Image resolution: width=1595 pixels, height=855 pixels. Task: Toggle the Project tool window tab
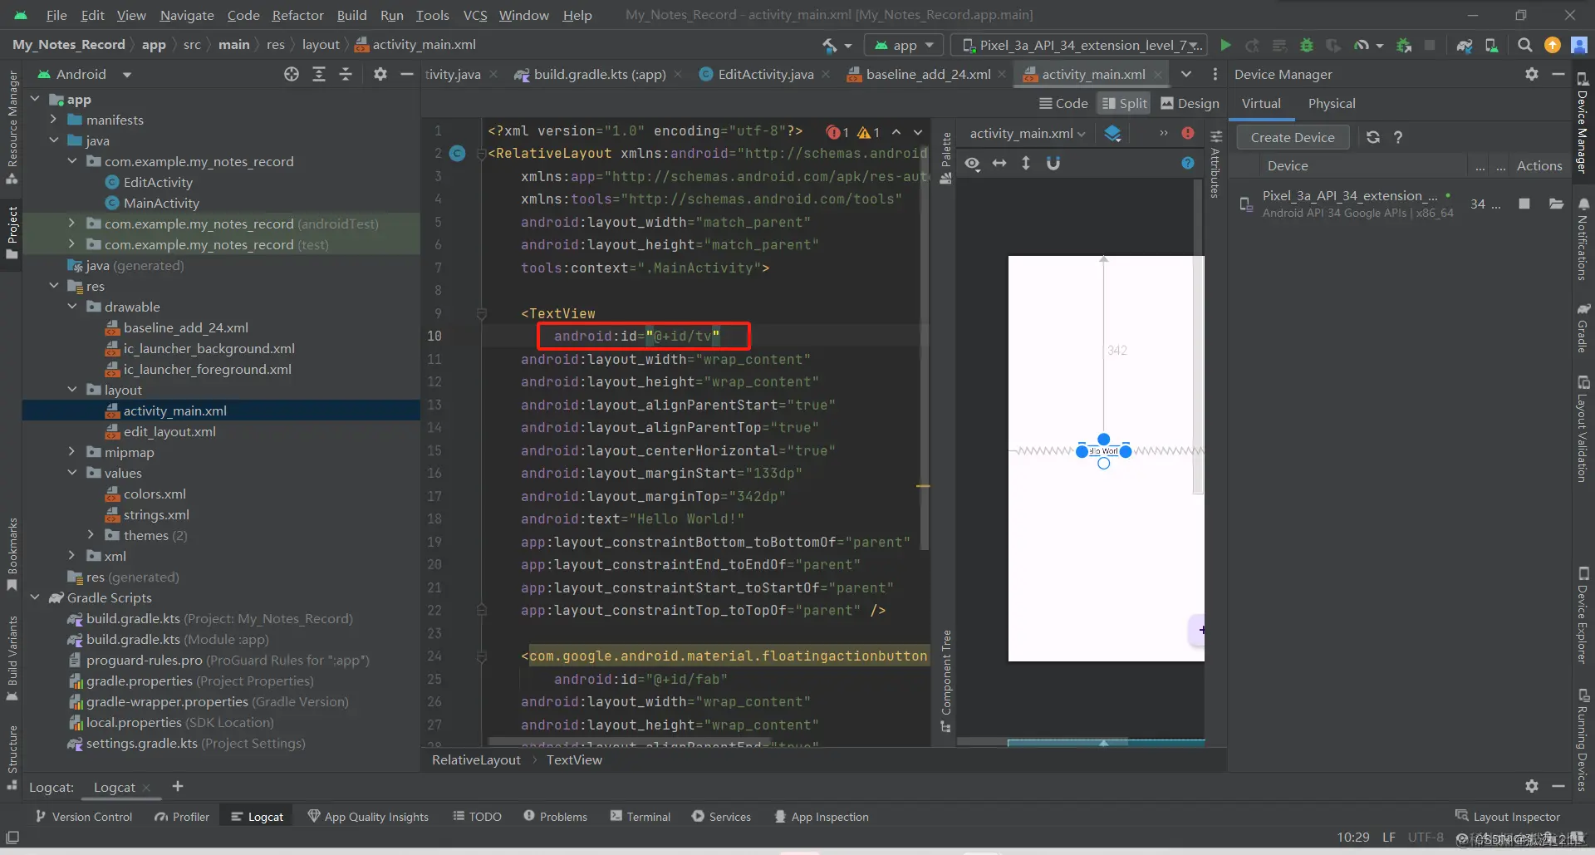click(x=12, y=233)
